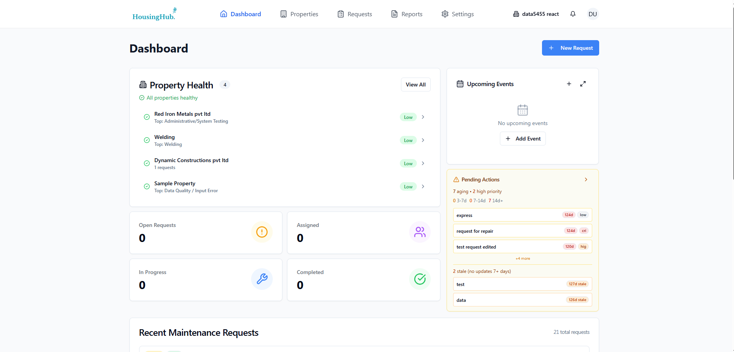
Task: Open the Pending Actions chevron arrow
Action: pyautogui.click(x=586, y=179)
